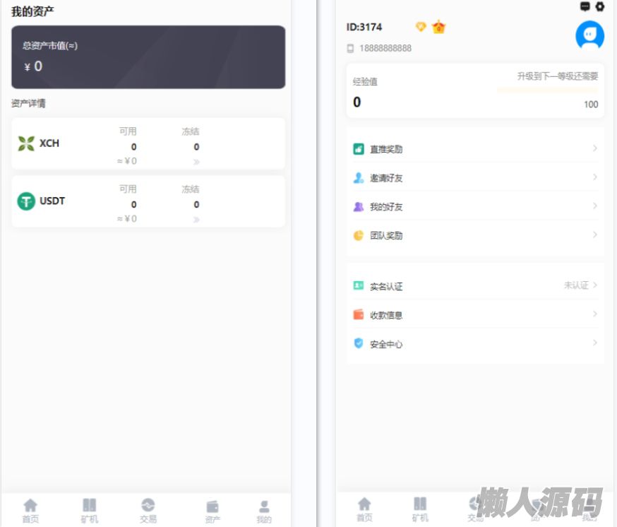Open 安全中心 row
Screen dimensions: 617x527
click(x=475, y=343)
